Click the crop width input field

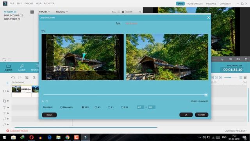pos(140,107)
